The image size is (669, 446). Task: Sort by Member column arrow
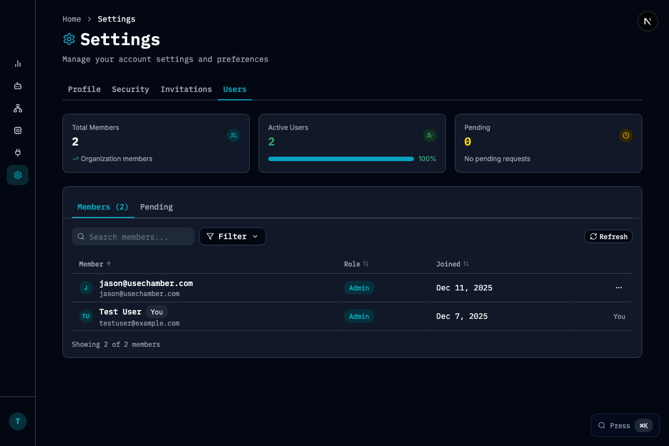pos(109,264)
